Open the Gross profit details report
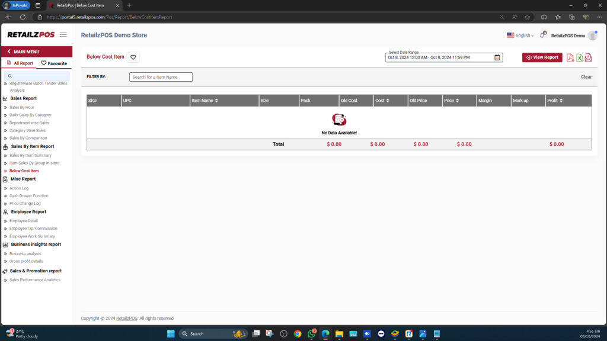The width and height of the screenshot is (607, 341). [x=26, y=261]
